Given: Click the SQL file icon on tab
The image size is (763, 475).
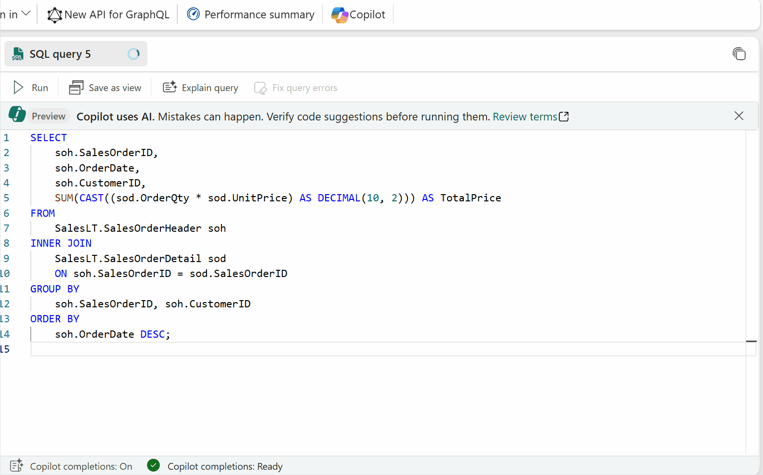Looking at the screenshot, I should pyautogui.click(x=18, y=54).
